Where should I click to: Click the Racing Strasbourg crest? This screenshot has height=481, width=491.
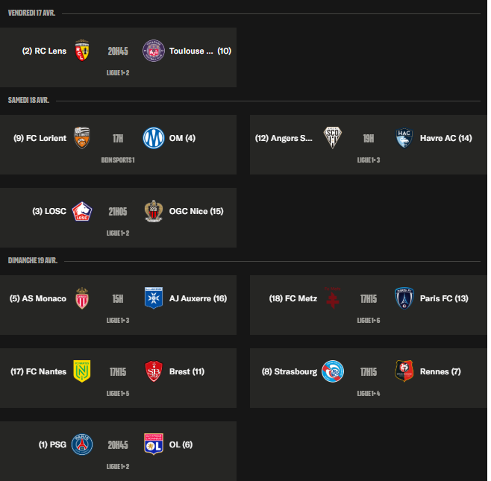click(331, 371)
